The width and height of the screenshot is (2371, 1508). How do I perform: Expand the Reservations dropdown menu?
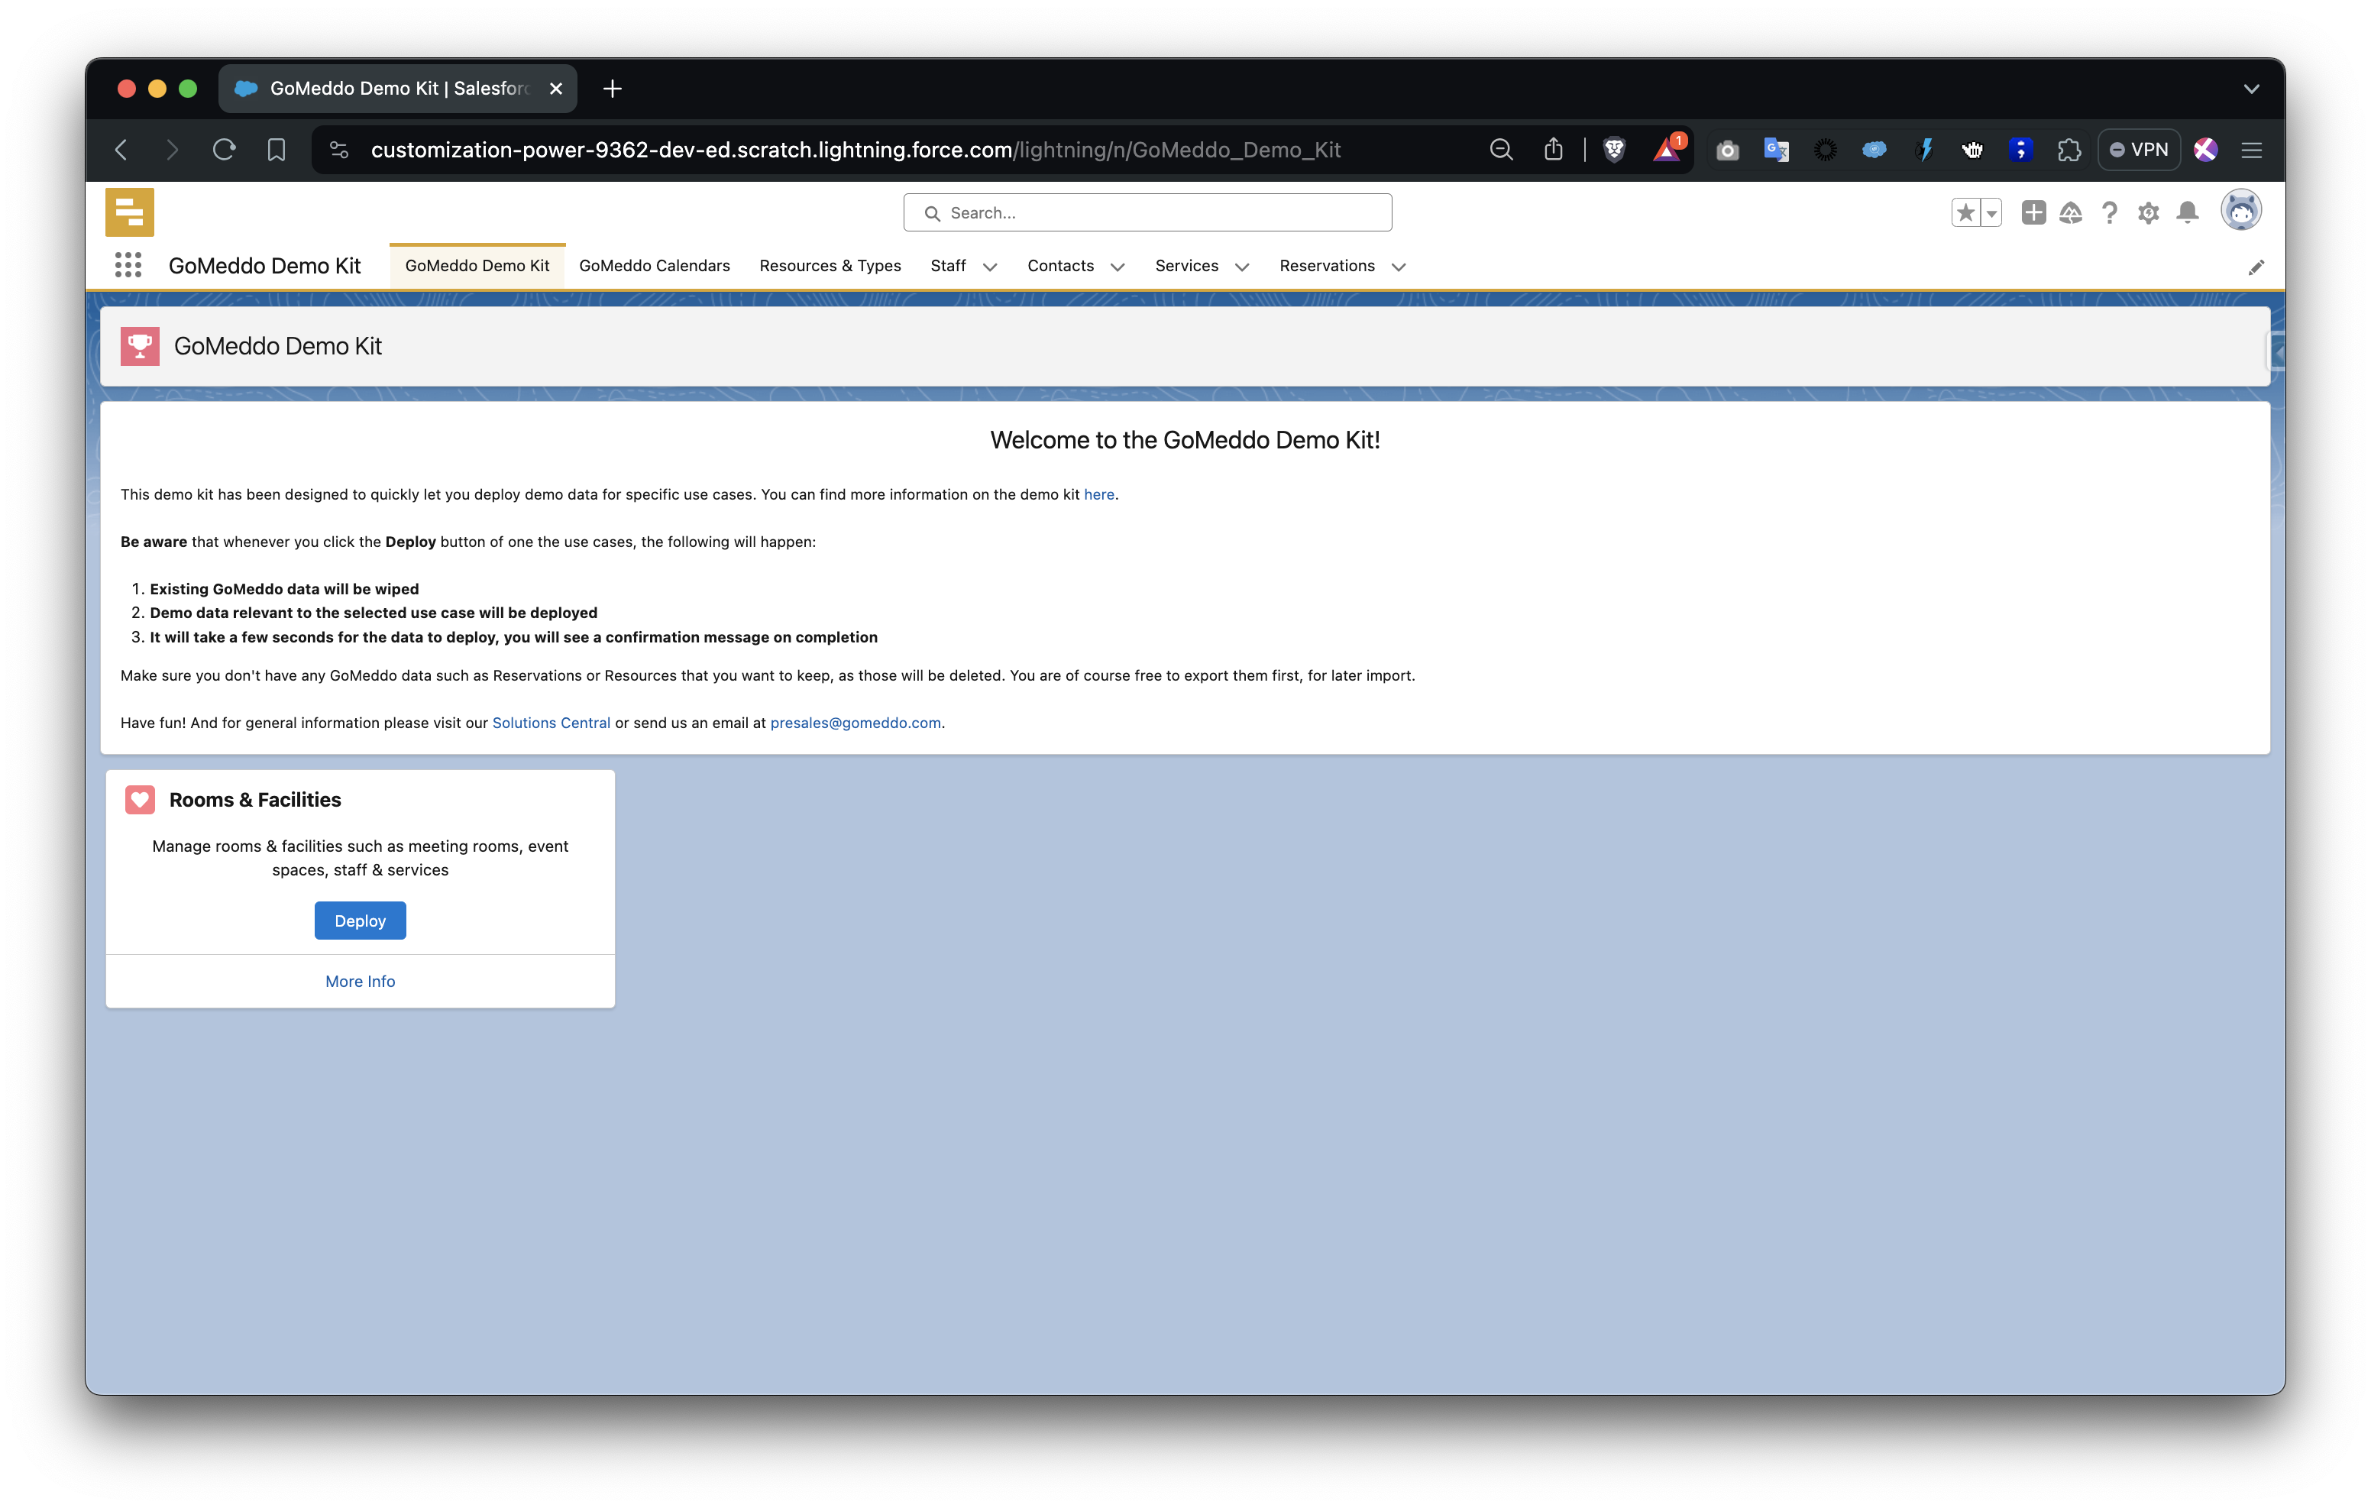tap(1399, 267)
